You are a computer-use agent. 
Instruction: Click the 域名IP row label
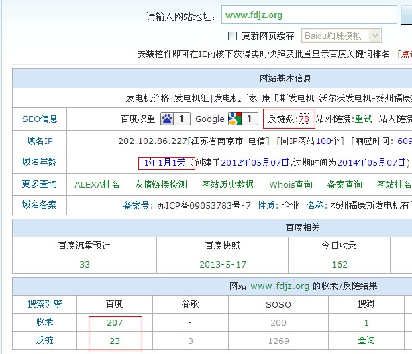pos(40,141)
